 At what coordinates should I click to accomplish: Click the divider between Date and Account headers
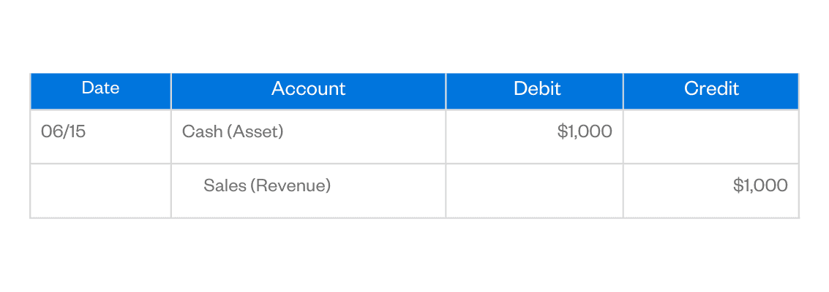[x=171, y=91]
